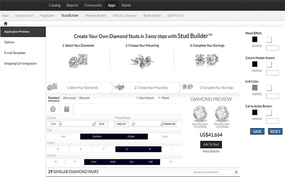
Task: Click the Complete Your Earrings large image
Action: 207,60
